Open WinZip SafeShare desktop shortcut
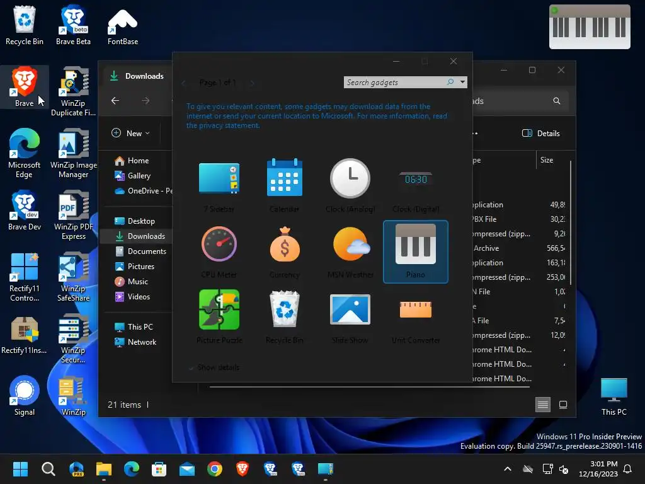 73,277
